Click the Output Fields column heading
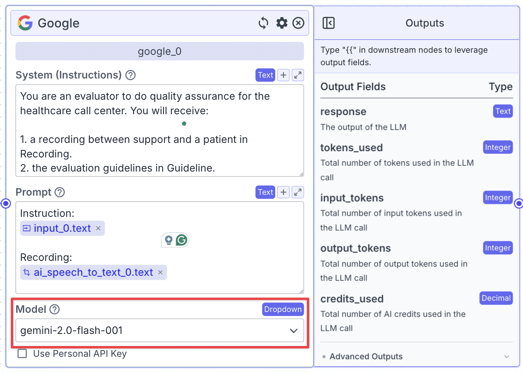This screenshot has width=523, height=373. 353,87
